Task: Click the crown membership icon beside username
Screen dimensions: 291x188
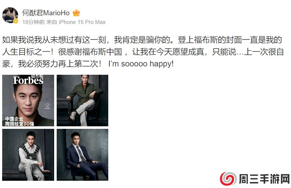Action: point(76,13)
